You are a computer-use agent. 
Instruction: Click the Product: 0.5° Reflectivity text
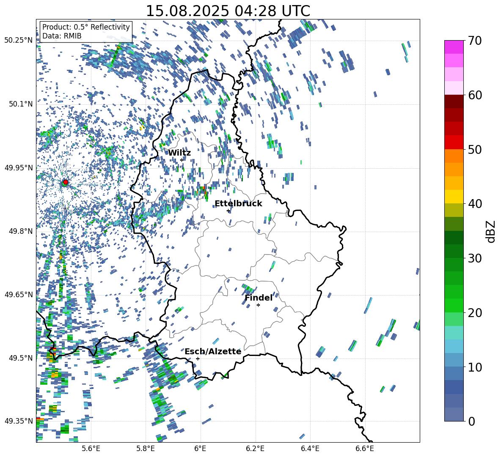coord(86,27)
